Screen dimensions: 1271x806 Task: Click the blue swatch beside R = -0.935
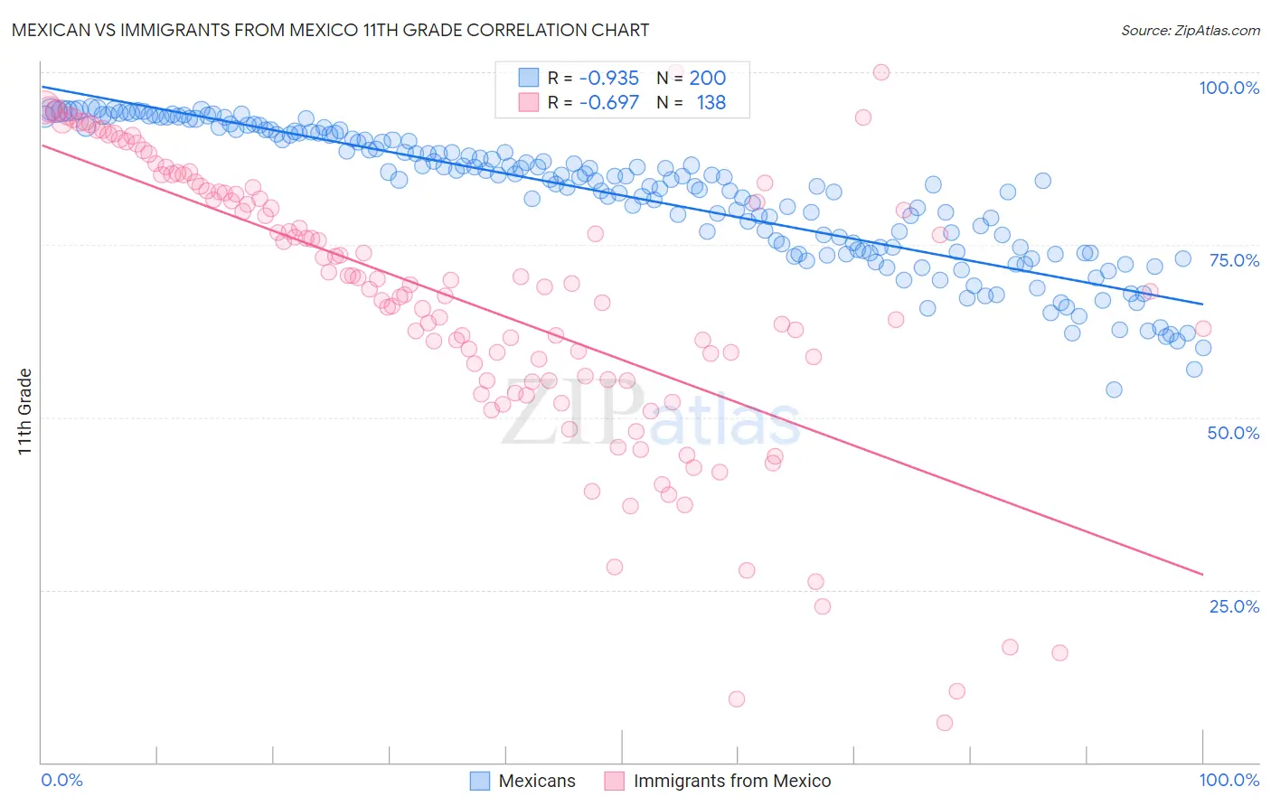[529, 78]
